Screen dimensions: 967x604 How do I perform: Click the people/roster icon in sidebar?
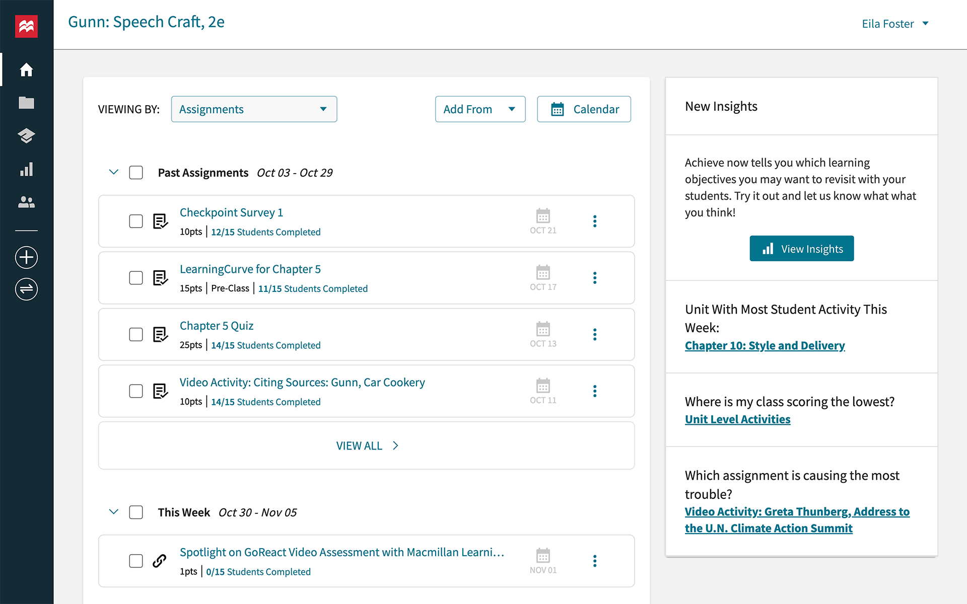[x=27, y=202]
